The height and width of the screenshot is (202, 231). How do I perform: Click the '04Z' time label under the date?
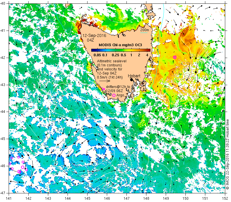[x=90, y=40]
